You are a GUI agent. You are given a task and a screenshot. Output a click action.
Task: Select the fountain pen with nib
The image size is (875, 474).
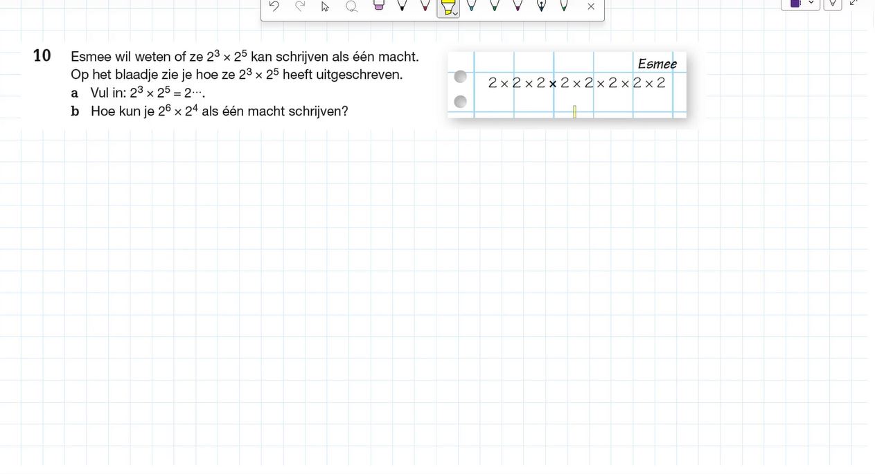tap(541, 6)
